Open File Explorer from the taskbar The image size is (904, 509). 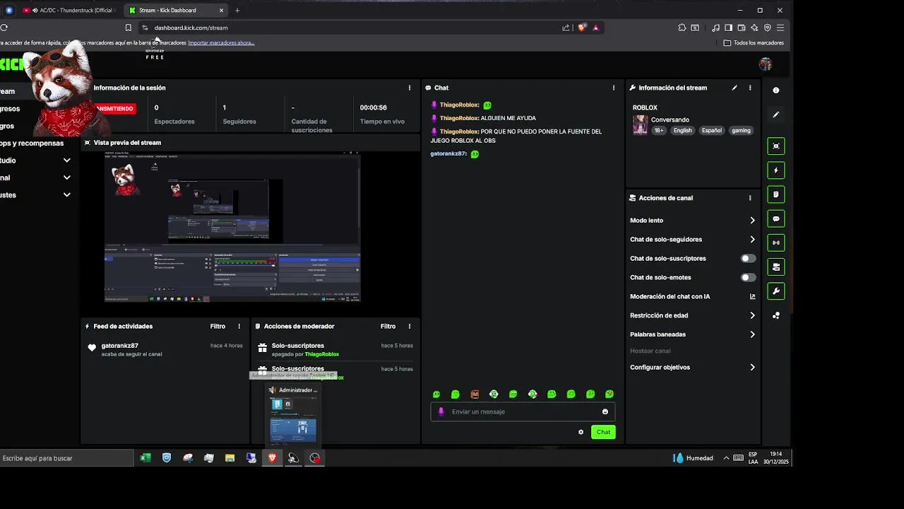(x=230, y=458)
